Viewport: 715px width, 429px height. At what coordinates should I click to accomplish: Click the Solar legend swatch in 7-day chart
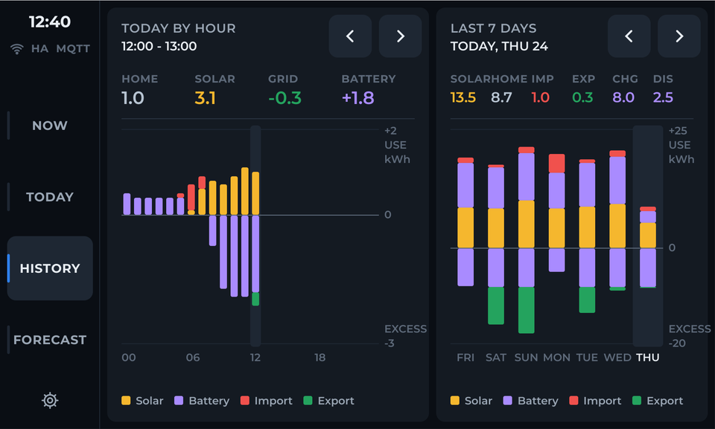coord(454,400)
